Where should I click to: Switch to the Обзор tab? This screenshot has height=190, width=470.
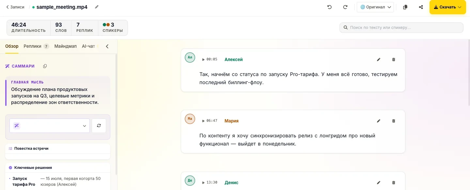(12, 46)
